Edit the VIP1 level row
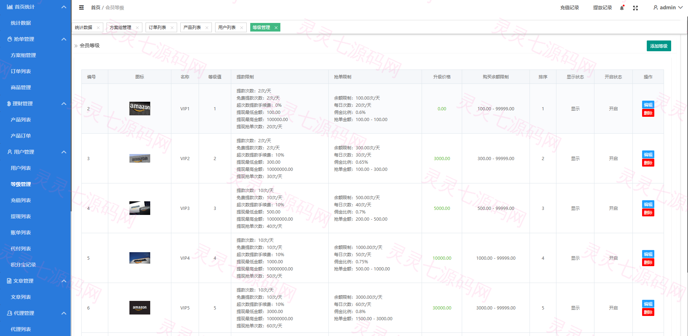 [x=648, y=105]
